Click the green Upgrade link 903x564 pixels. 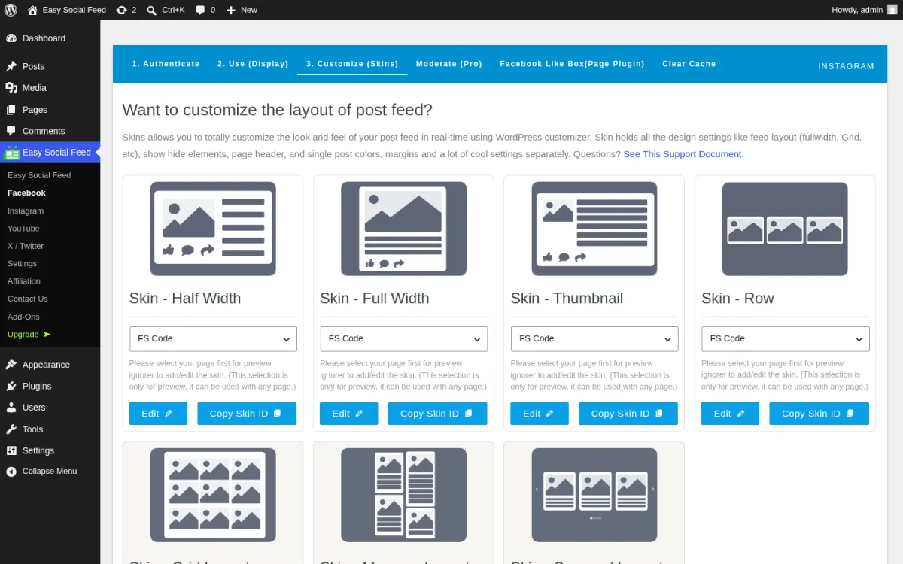(x=29, y=335)
